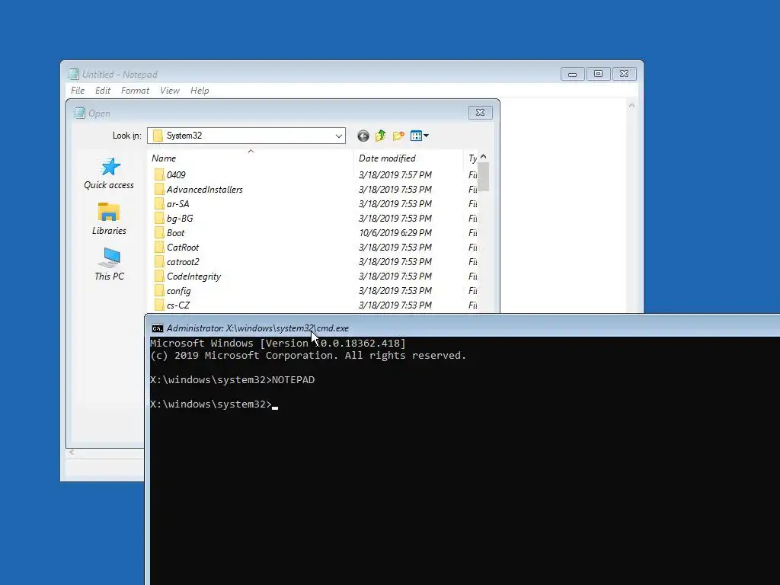Click the bg-BG folder icon
Screen dimensions: 780x585
[158, 218]
